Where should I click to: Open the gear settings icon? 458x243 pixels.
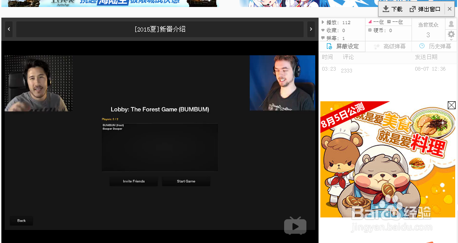[451, 34]
